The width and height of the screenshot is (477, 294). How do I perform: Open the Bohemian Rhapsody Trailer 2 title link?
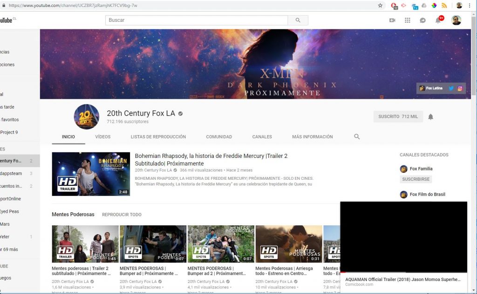[211, 160]
